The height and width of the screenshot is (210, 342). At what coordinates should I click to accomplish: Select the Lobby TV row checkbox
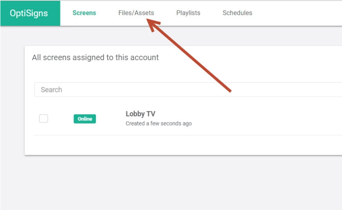pyautogui.click(x=43, y=118)
